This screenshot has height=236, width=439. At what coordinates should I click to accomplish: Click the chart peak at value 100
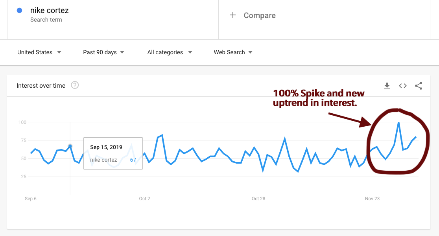pyautogui.click(x=398, y=122)
